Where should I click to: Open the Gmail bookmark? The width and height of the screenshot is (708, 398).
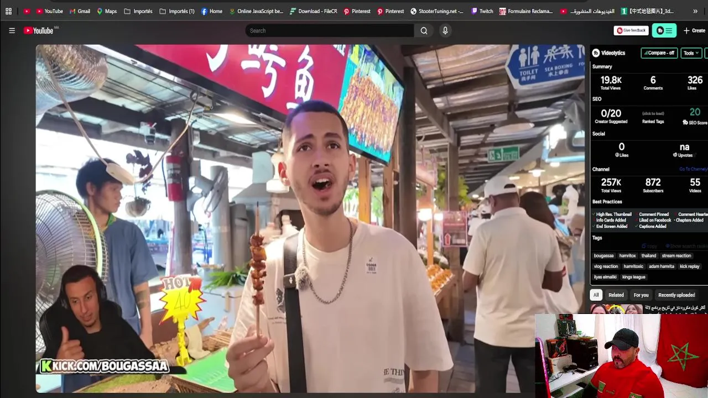[80, 11]
